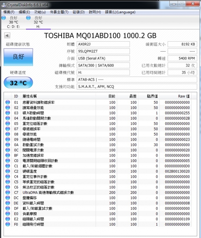Open the 磁碟(D) menu
201x238 pixels.
pos(79,12)
